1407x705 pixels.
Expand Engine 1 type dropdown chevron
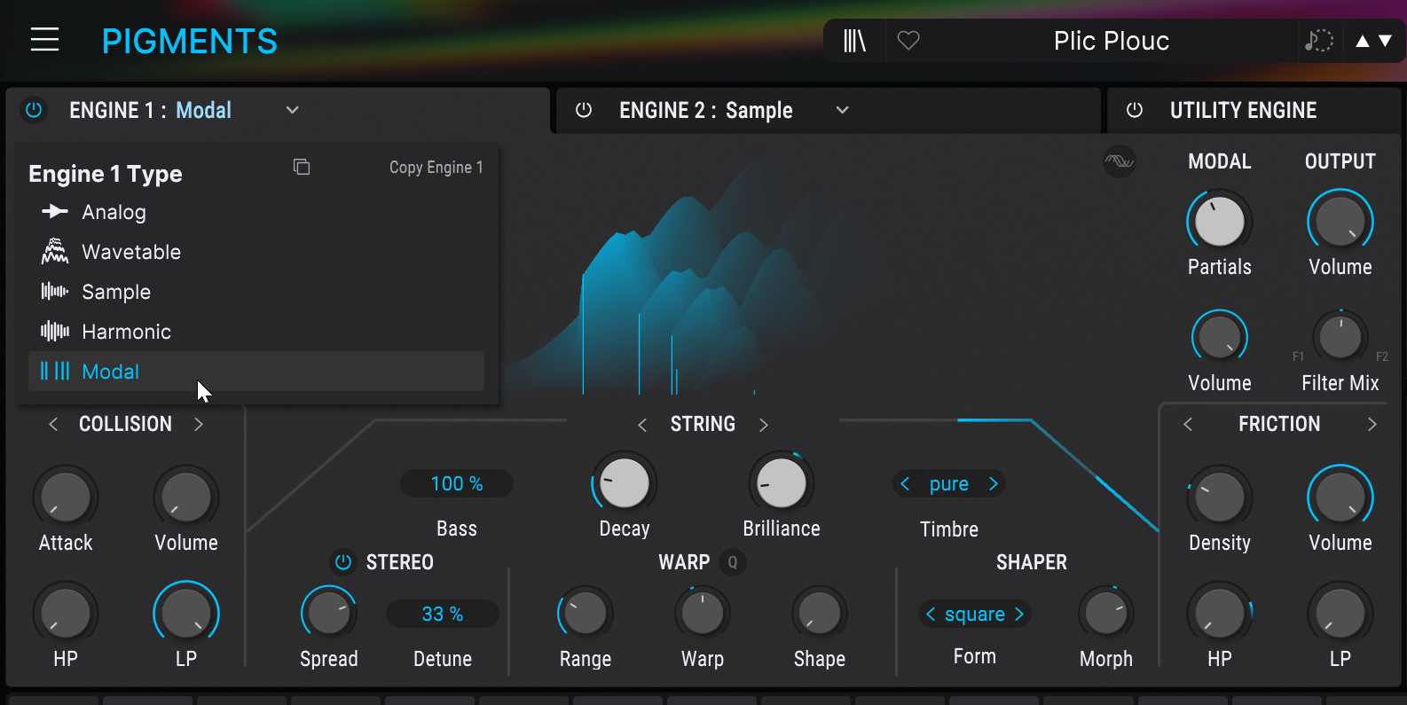click(293, 110)
